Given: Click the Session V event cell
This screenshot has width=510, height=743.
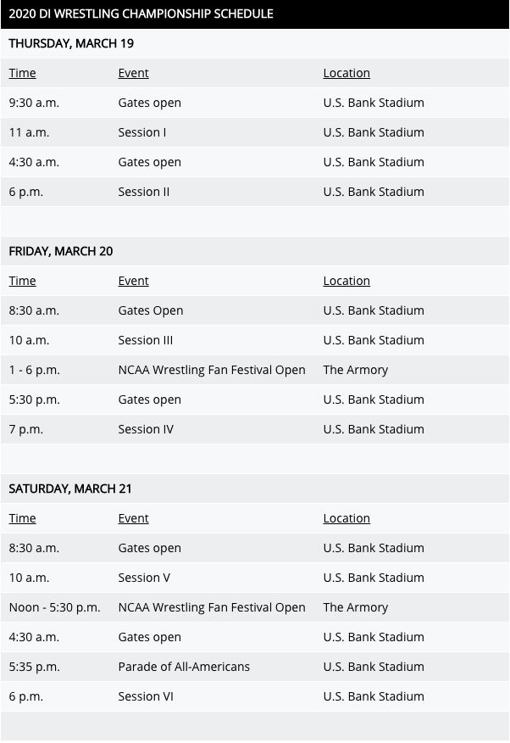Looking at the screenshot, I should pos(144,578).
